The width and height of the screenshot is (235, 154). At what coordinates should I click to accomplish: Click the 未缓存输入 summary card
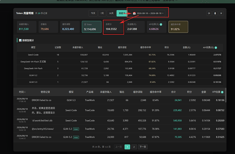(x=27, y=27)
